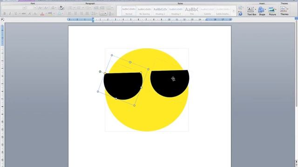
Task: Apply the Heading 2 style
Action: point(176,11)
